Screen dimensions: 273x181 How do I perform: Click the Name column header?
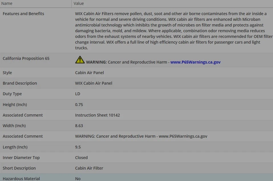7,3
